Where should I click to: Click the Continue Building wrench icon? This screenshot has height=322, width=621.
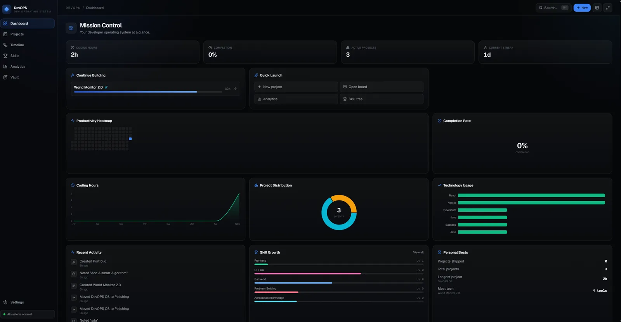point(73,75)
